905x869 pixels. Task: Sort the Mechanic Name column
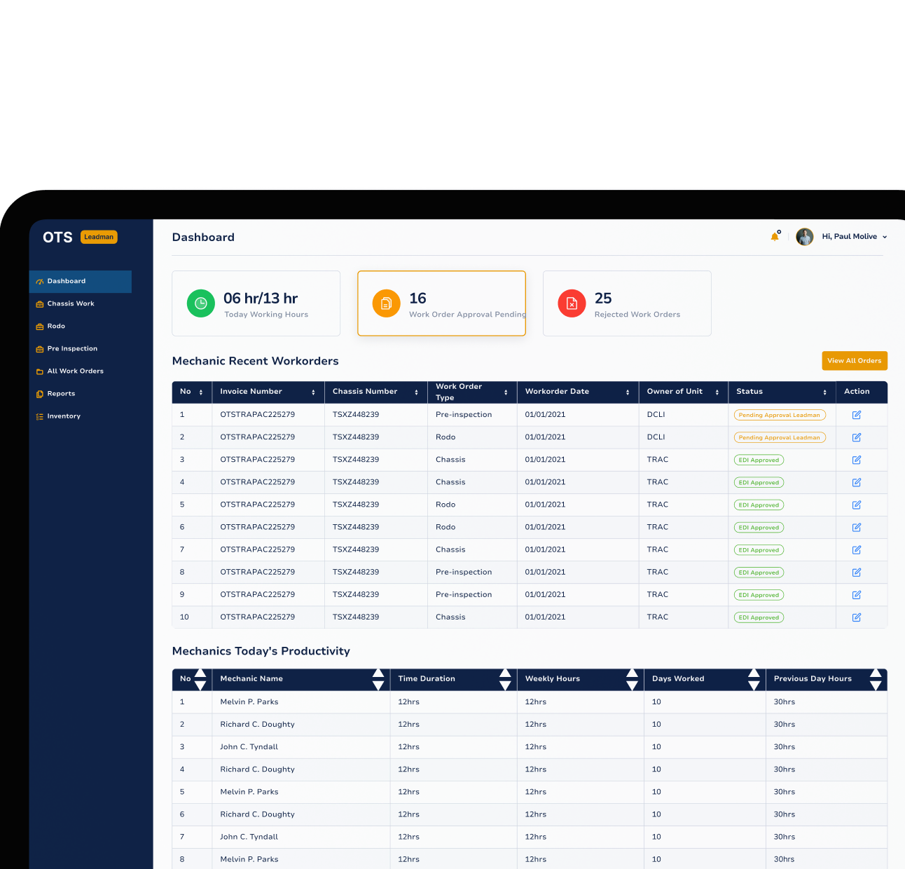378,678
